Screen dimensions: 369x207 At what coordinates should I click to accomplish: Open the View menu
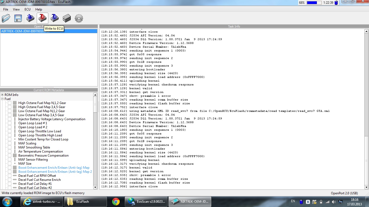(16, 9)
